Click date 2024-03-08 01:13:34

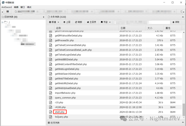[131, 112]
